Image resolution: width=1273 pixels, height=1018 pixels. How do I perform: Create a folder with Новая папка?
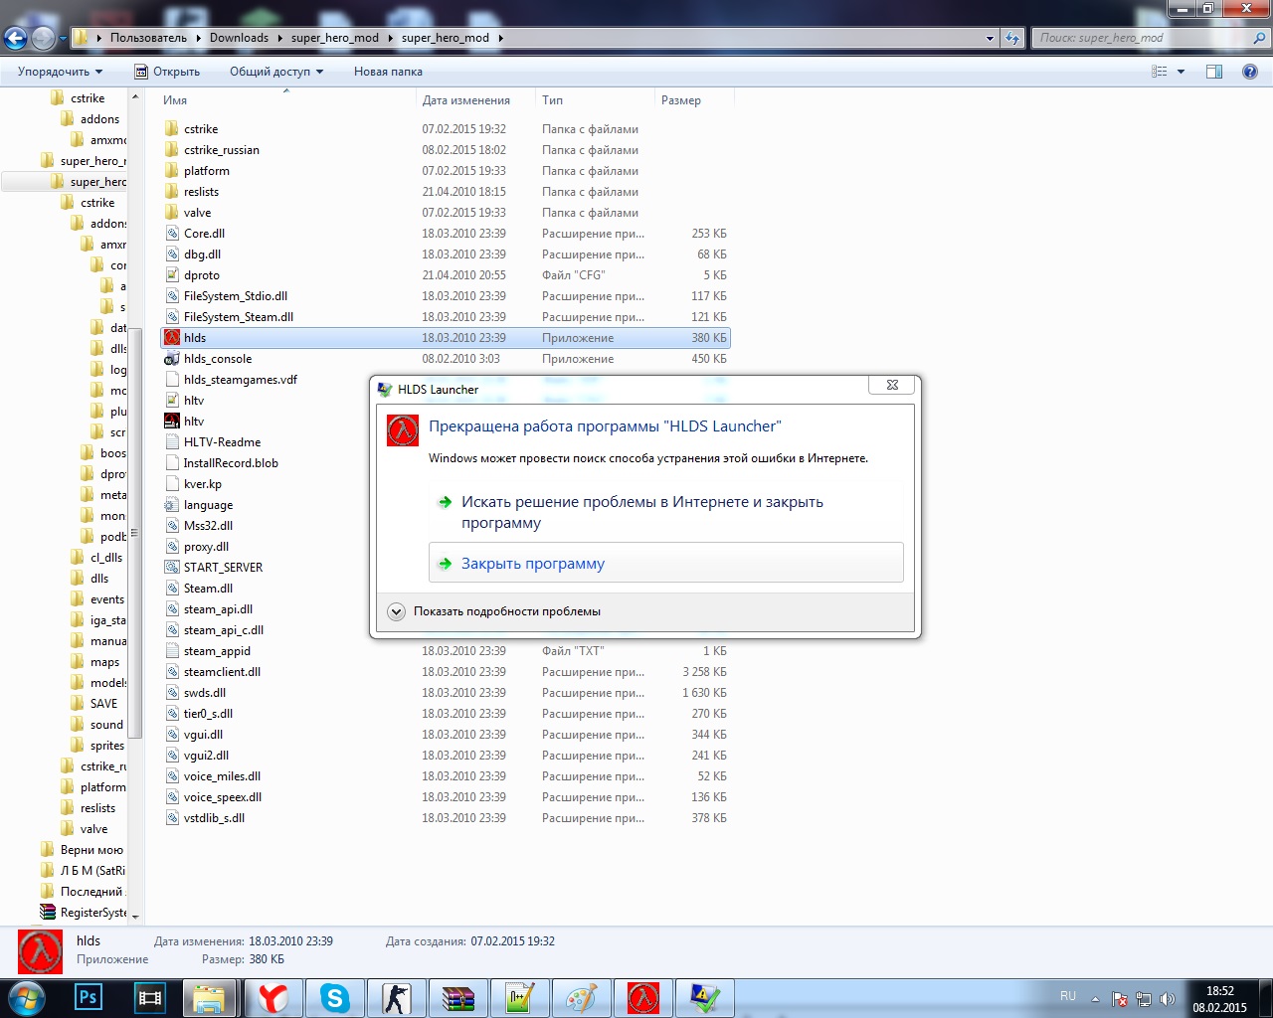coord(388,72)
